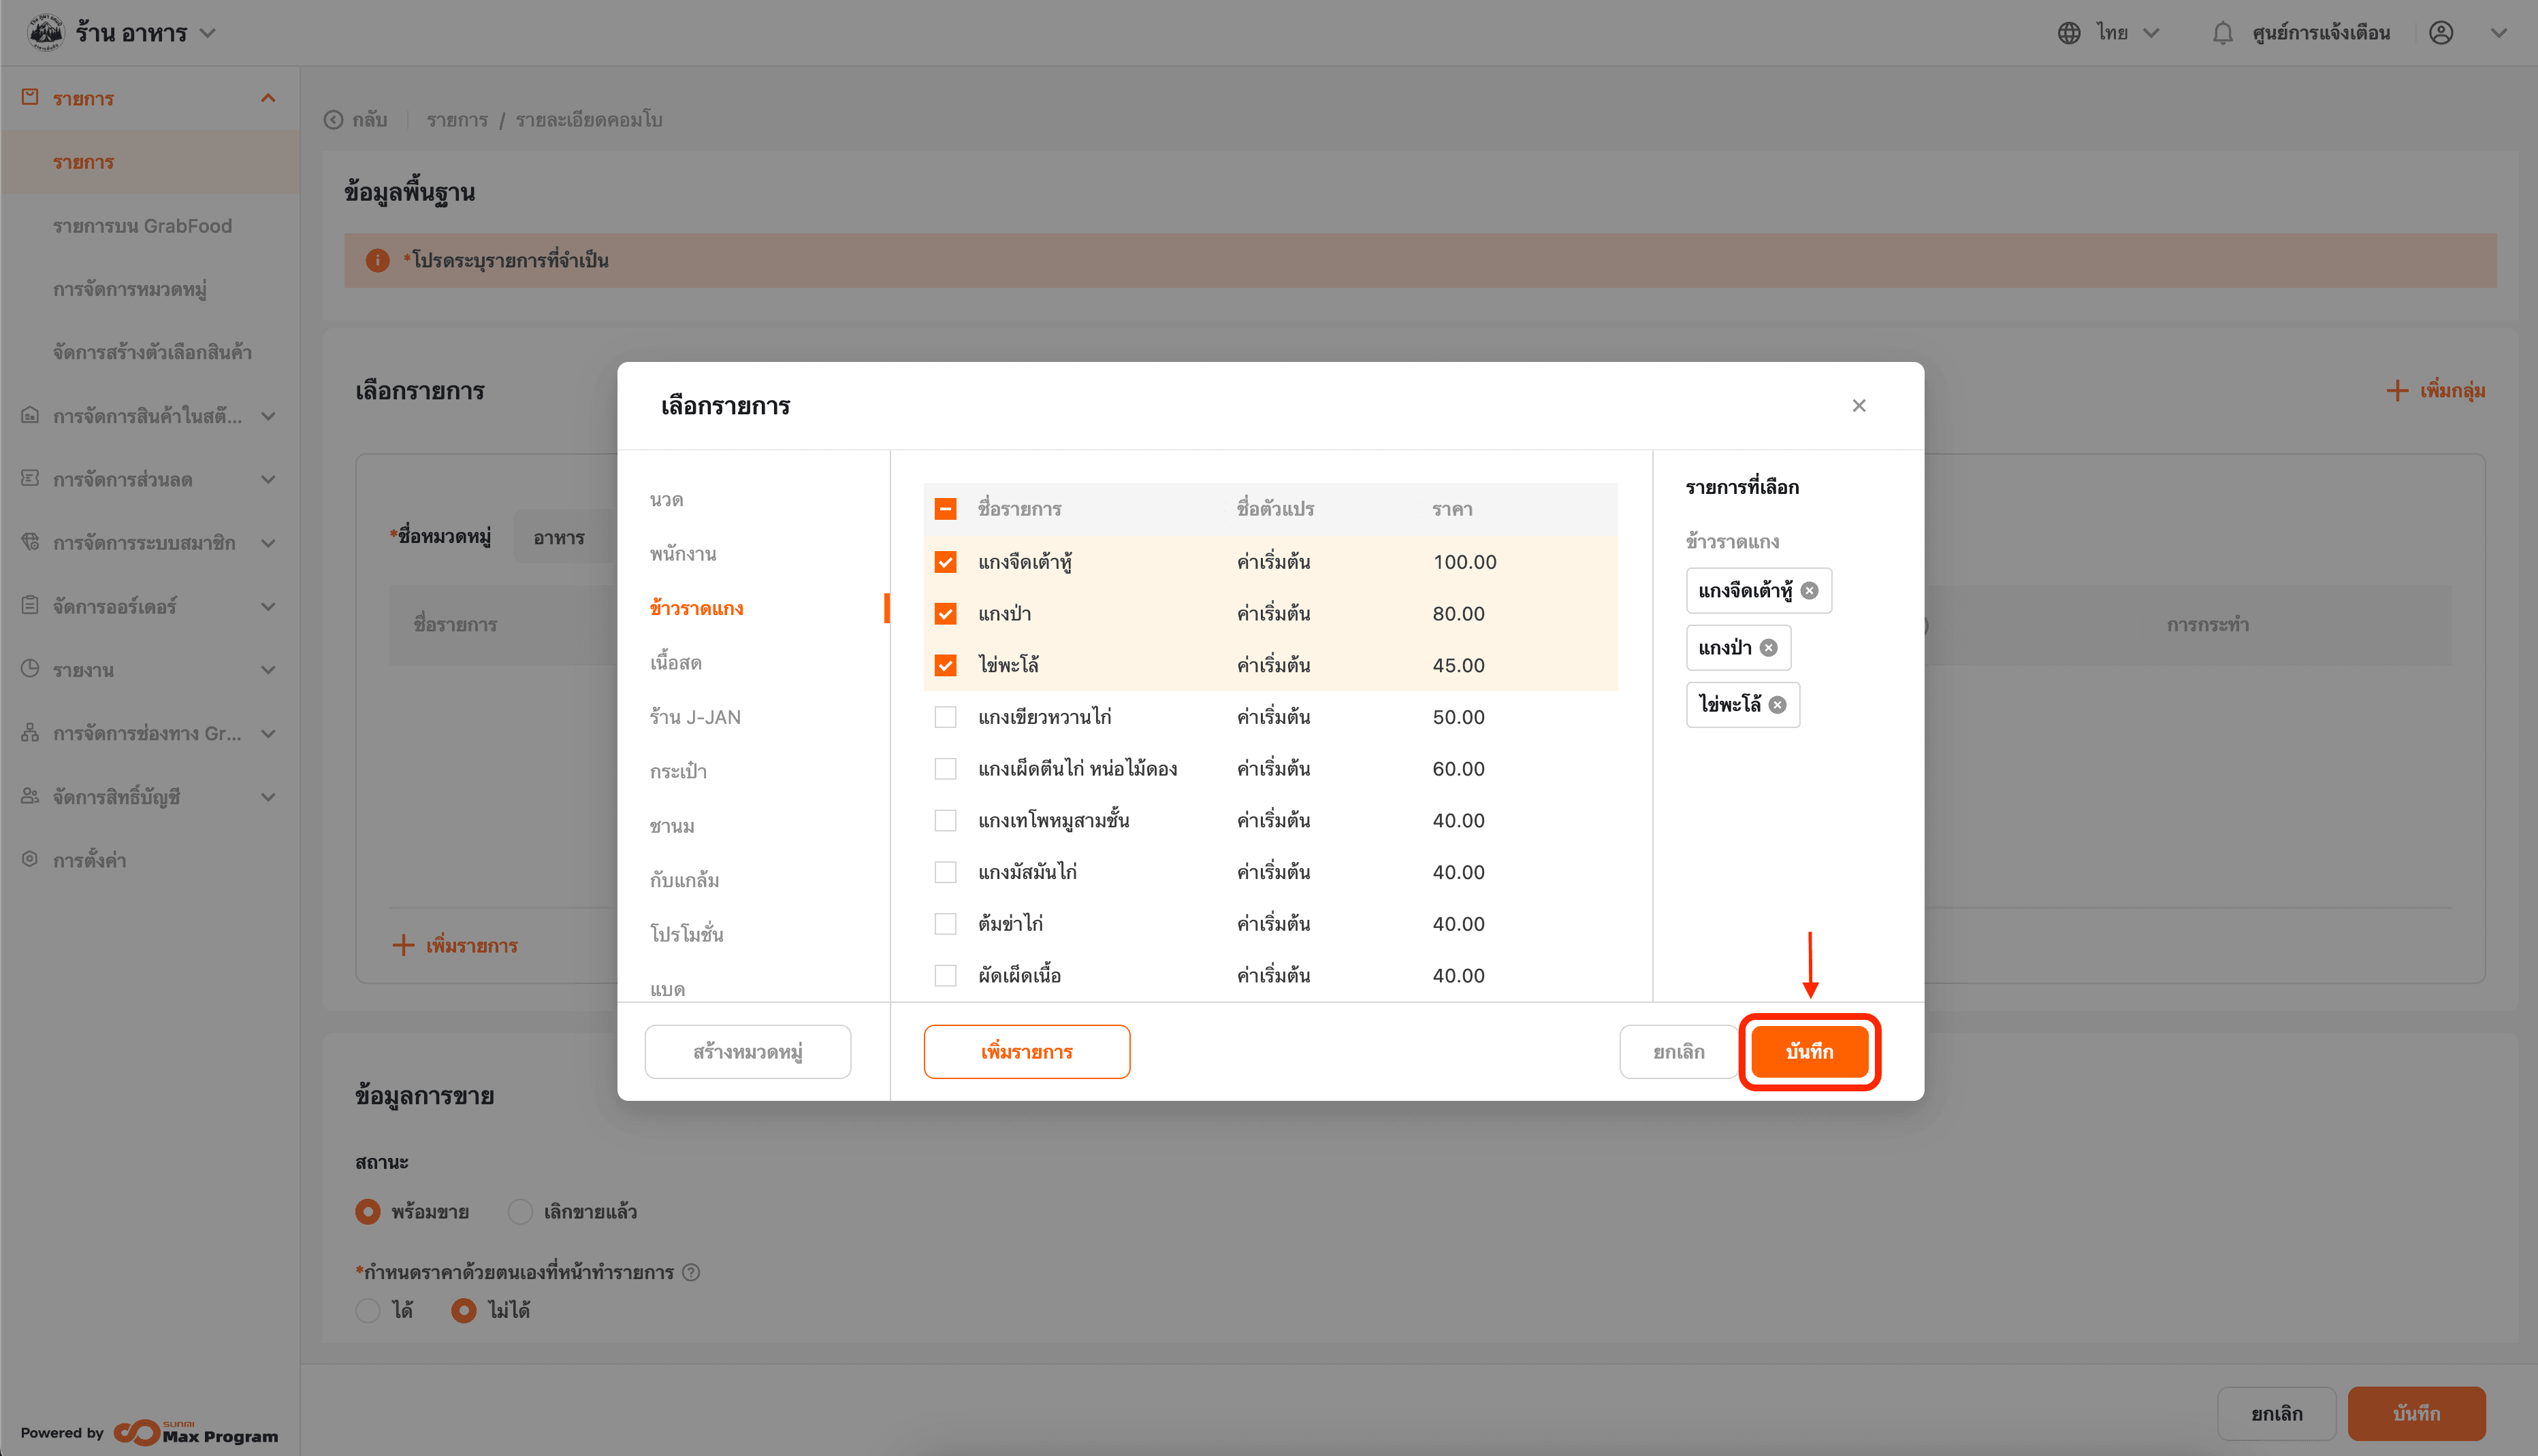The width and height of the screenshot is (2538, 1456).
Task: Click the กลับ back arrow icon
Action: click(333, 120)
